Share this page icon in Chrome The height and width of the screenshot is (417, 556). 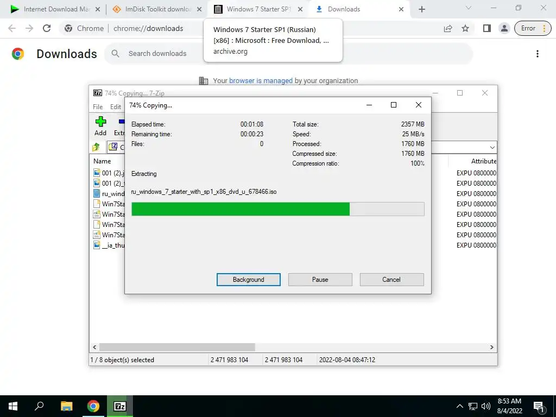click(x=448, y=28)
